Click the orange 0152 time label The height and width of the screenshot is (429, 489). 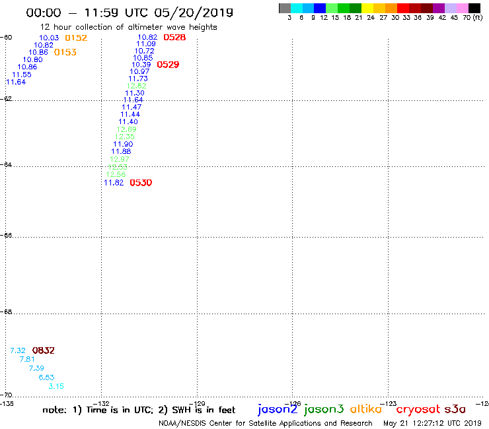pyautogui.click(x=76, y=38)
